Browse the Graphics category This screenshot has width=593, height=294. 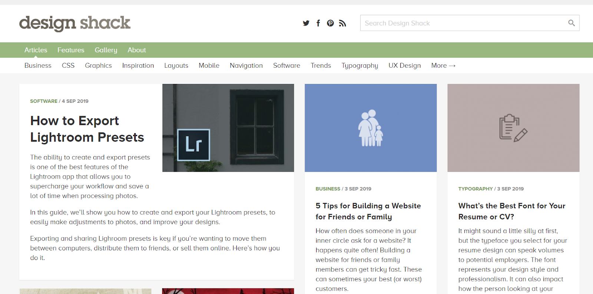[98, 65]
